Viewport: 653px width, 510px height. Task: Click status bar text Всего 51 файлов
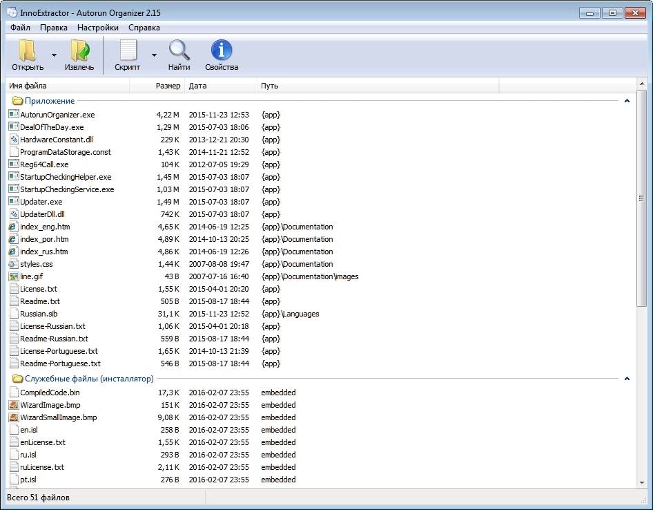coord(39,498)
